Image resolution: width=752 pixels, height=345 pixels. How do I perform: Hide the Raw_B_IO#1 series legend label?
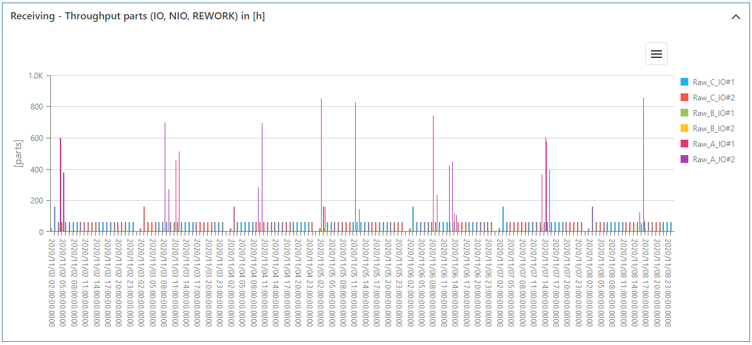pos(713,113)
